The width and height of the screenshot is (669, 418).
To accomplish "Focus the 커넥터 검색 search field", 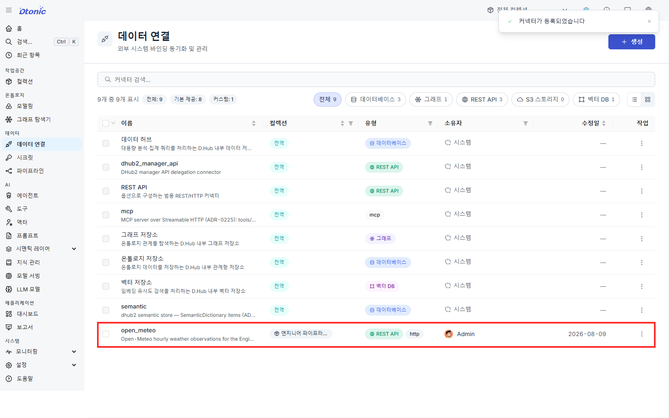I will [376, 79].
